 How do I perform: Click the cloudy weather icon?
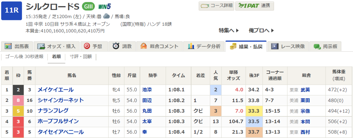click(106, 16)
